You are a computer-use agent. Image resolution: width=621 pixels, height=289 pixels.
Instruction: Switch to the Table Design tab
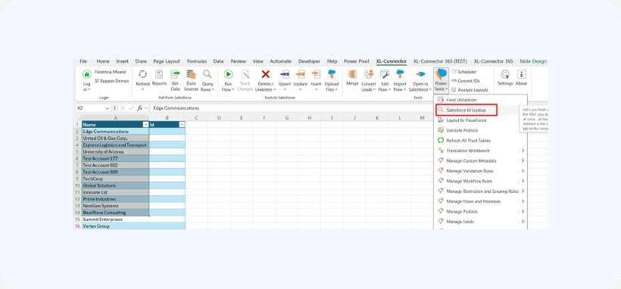(x=533, y=61)
